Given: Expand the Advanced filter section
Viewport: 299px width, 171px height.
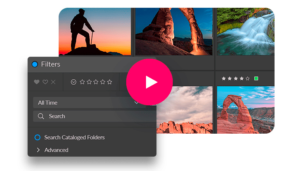Looking at the screenshot, I should [x=38, y=150].
